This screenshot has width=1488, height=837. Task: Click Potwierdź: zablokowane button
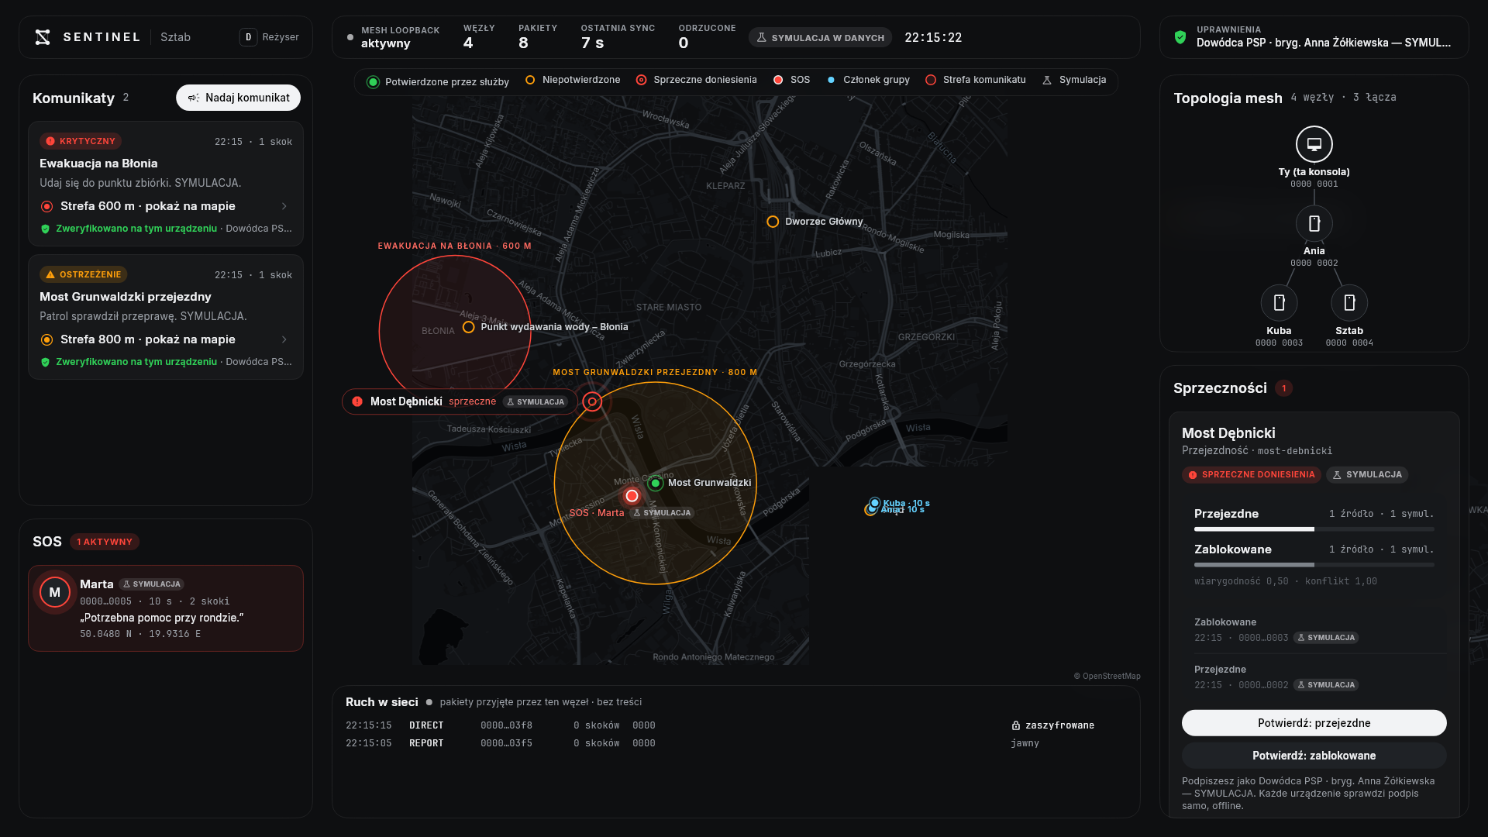(x=1314, y=756)
